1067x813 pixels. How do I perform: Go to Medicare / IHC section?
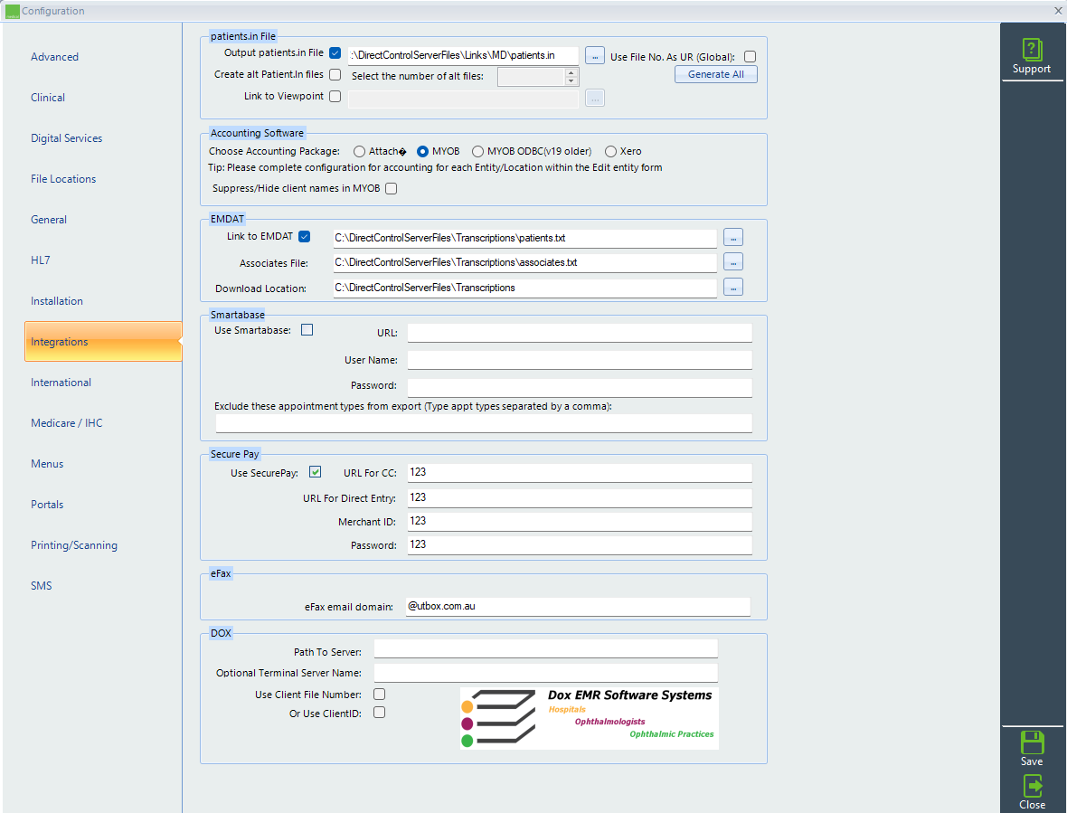[x=67, y=423]
